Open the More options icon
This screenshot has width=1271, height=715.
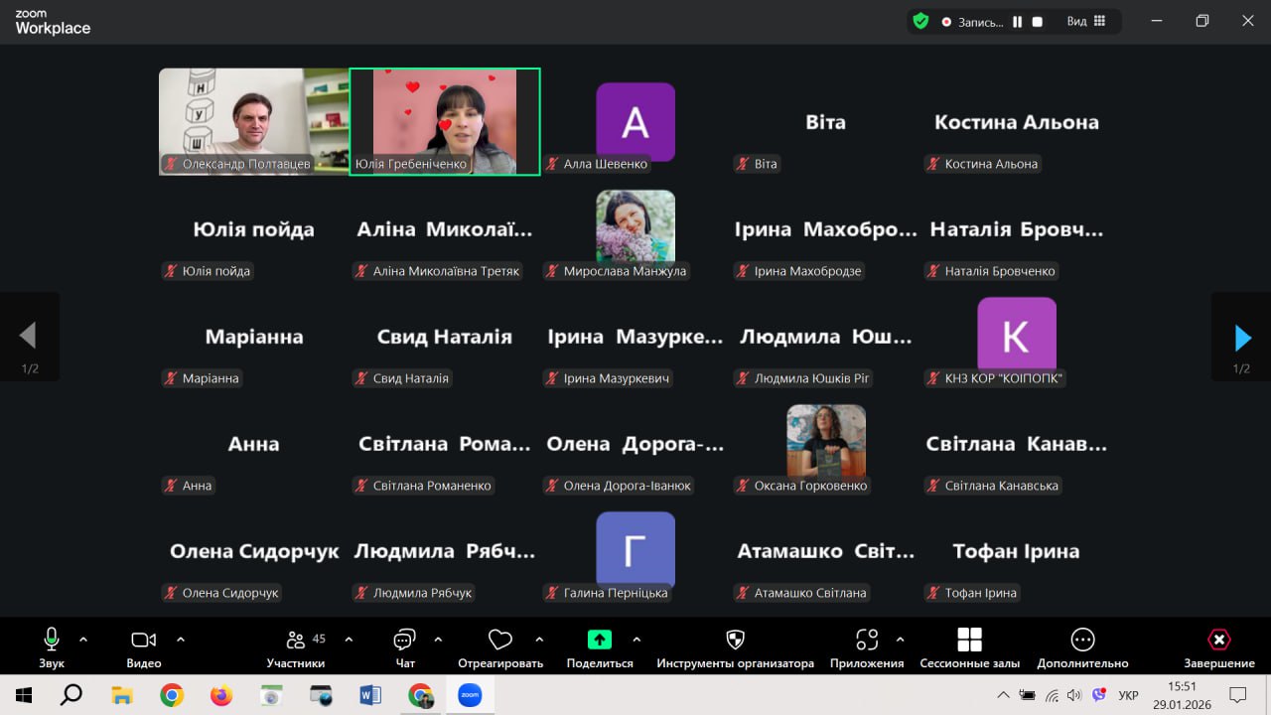pos(1082,641)
